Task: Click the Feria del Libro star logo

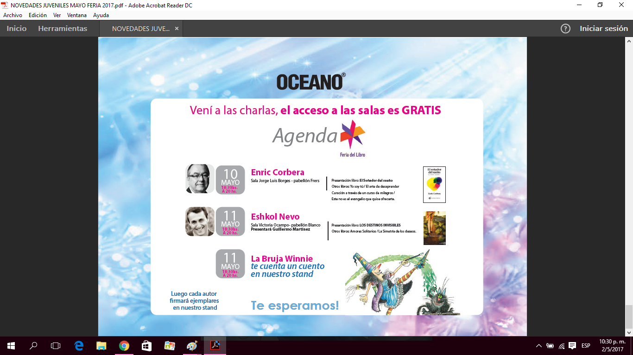Action: [353, 138]
